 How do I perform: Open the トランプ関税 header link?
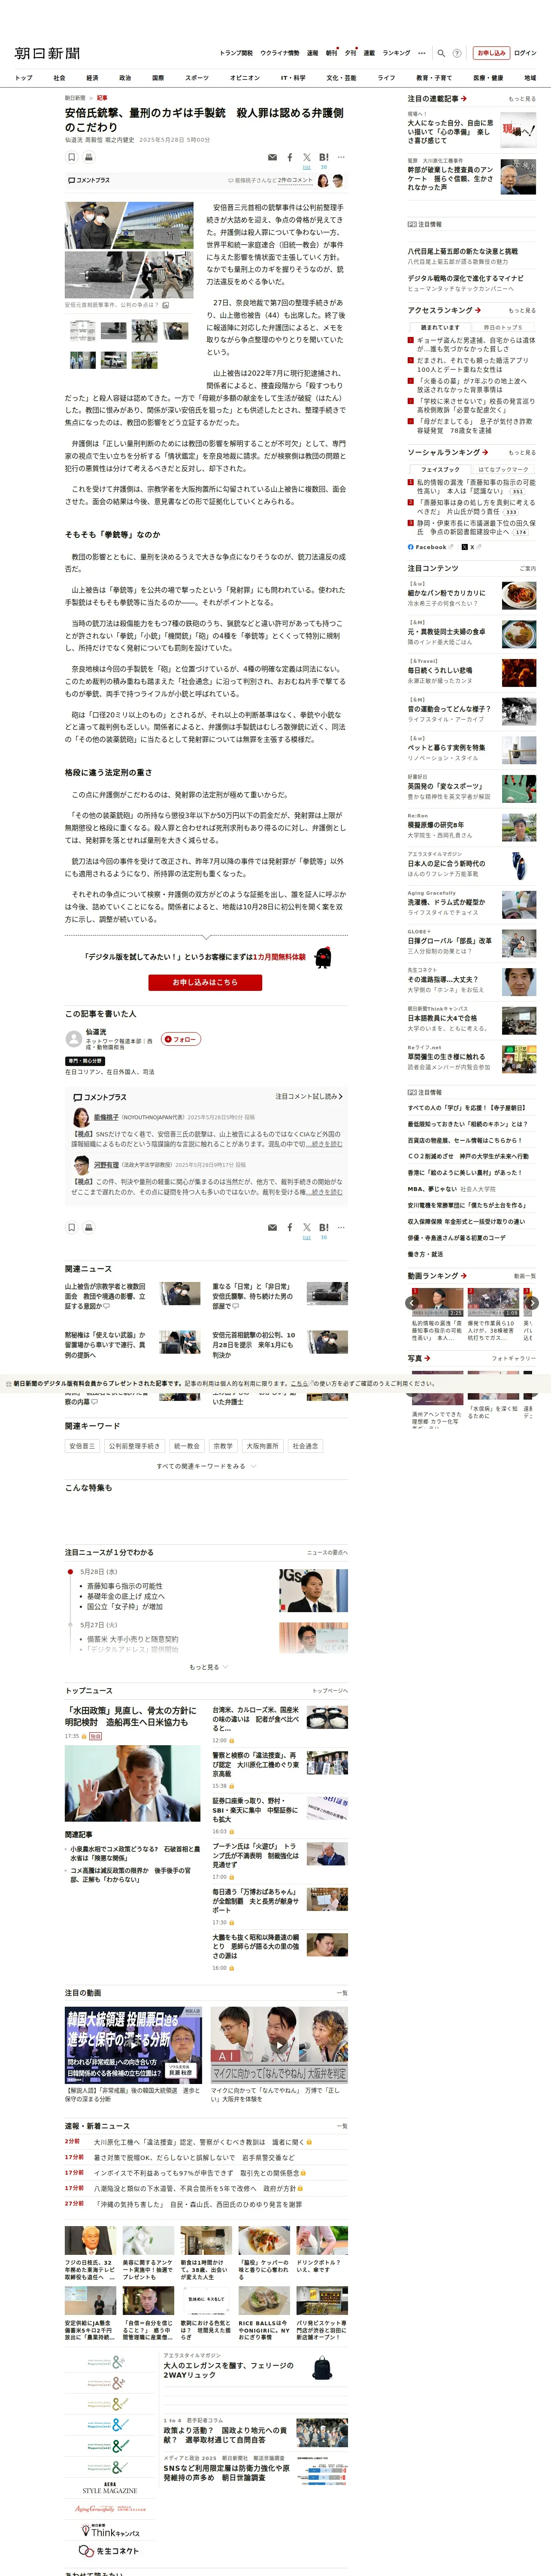236,53
